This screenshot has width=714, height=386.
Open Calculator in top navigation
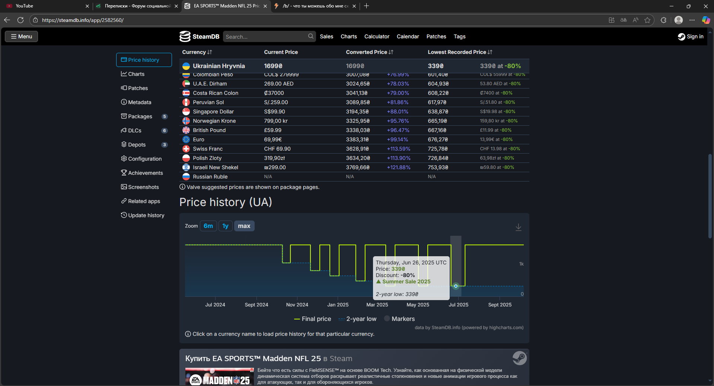click(377, 36)
